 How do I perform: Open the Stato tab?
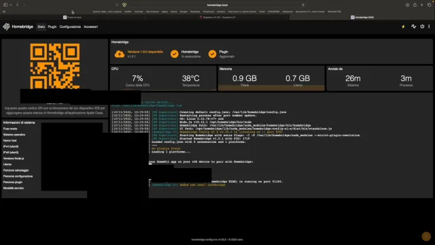pos(41,27)
